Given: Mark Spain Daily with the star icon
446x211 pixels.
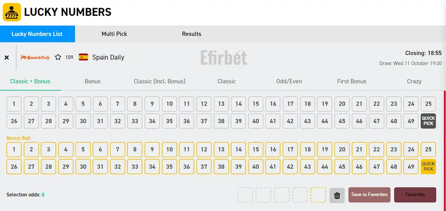Looking at the screenshot, I should [58, 57].
